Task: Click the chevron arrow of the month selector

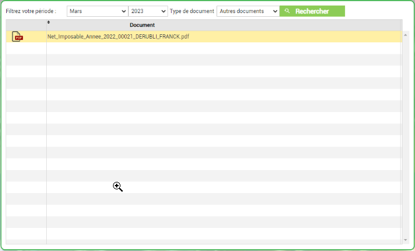Action: pos(124,11)
